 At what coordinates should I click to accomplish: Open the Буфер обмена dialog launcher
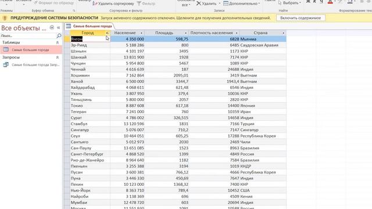click(x=74, y=10)
